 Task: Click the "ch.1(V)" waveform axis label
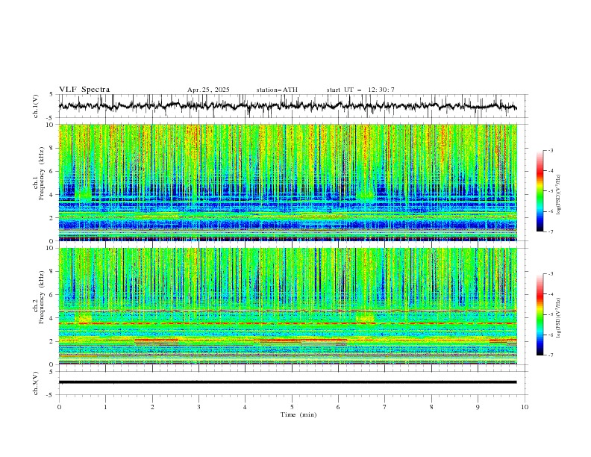pyautogui.click(x=36, y=106)
